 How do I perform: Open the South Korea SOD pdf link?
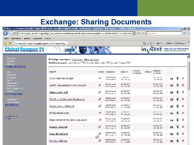62,106
